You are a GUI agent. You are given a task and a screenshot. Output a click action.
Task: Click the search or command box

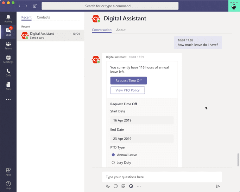[110, 6]
